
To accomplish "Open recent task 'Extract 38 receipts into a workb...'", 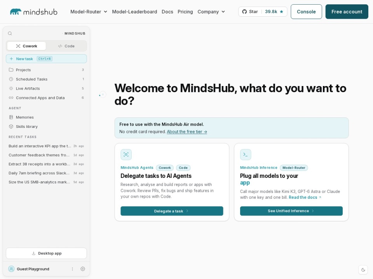I will click(x=46, y=164).
